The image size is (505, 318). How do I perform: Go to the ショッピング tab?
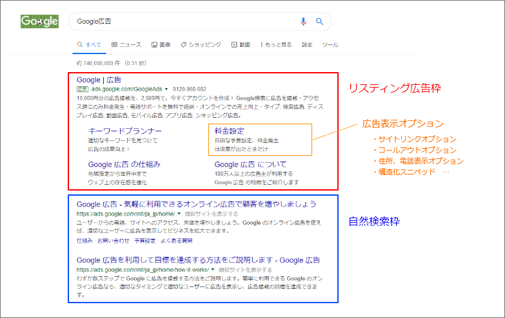[x=201, y=44]
